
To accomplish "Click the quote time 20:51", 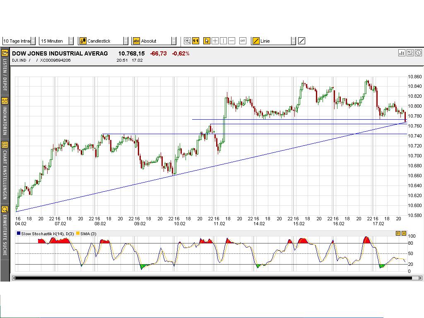I will click(122, 60).
